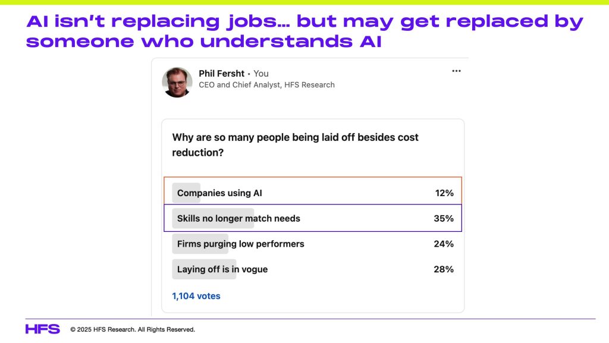Click the 12% poll result value
The height and width of the screenshot is (343, 609).
[x=444, y=193]
